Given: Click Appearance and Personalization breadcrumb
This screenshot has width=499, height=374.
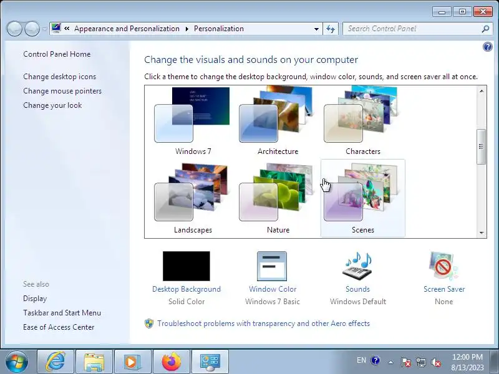Looking at the screenshot, I should (127, 29).
